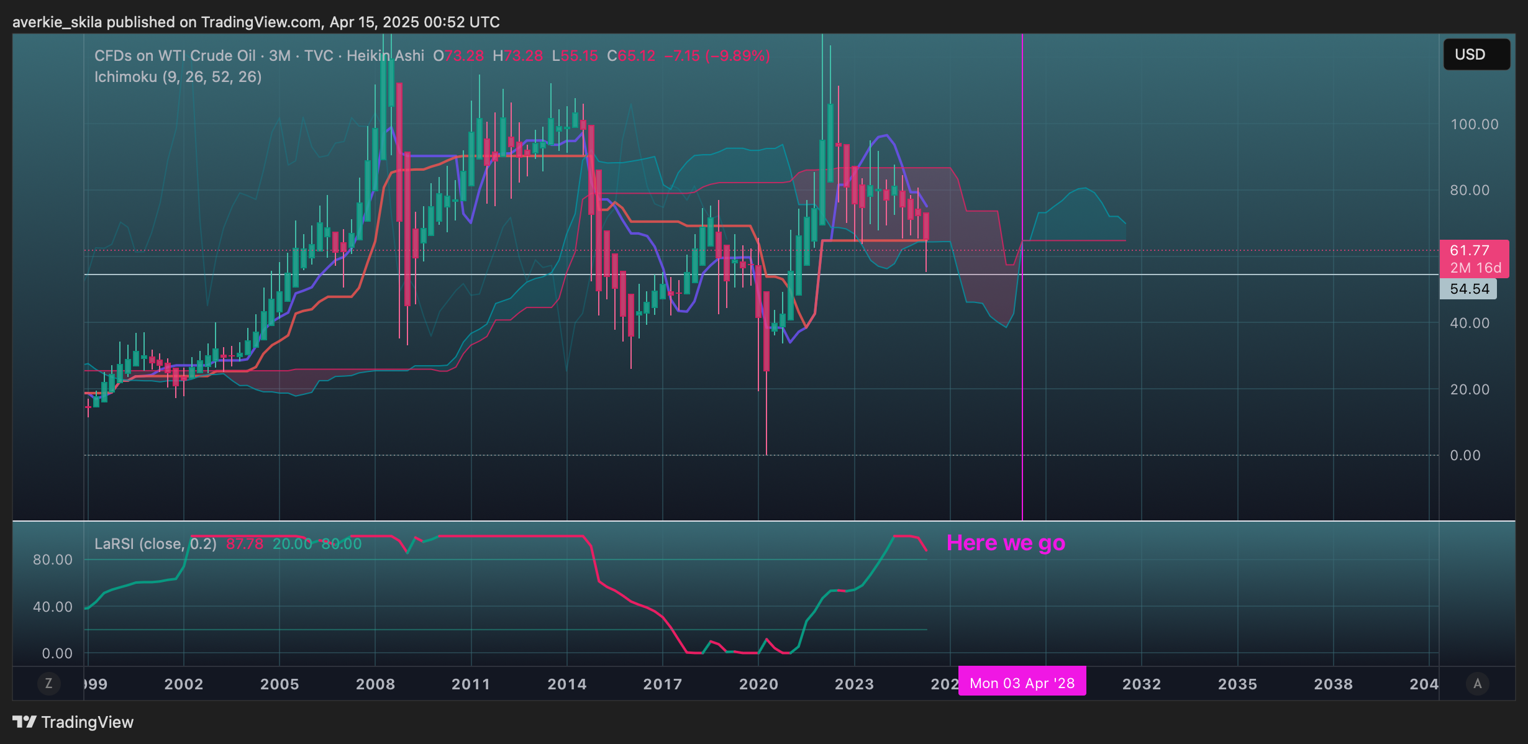Viewport: 1528px width, 744px height.
Task: Click the 2014 label on time axis
Action: [x=566, y=684]
